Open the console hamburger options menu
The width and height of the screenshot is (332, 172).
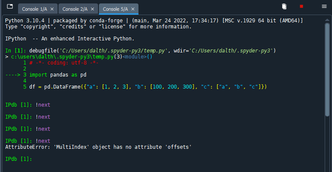324,6
